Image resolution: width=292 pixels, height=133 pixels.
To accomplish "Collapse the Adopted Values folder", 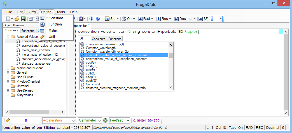I will [x=8, y=37].
